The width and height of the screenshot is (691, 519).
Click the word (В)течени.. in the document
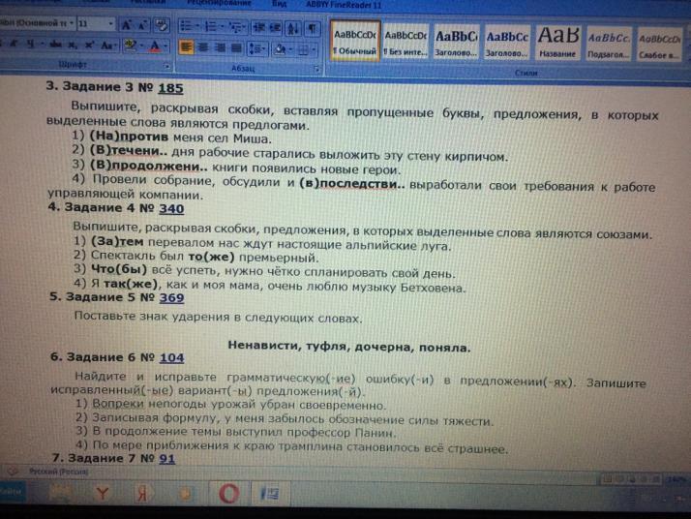[129, 151]
